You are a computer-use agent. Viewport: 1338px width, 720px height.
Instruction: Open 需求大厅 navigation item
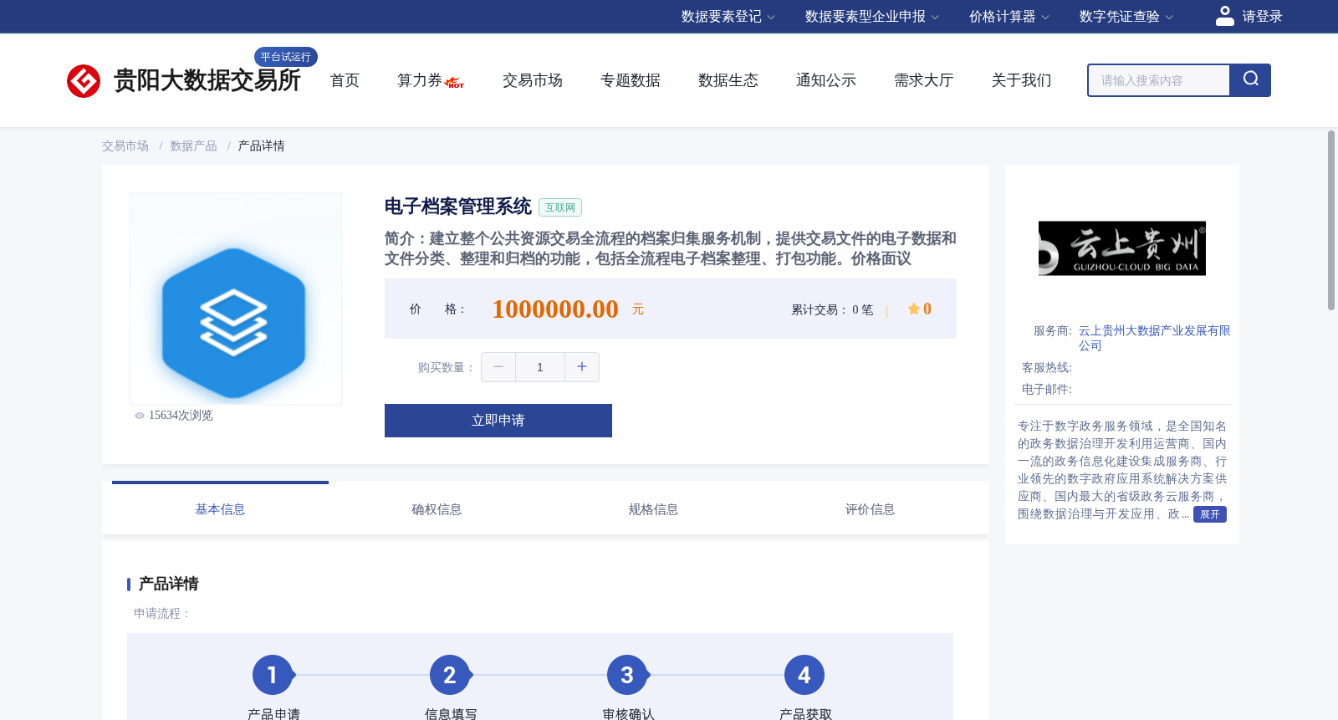point(924,80)
